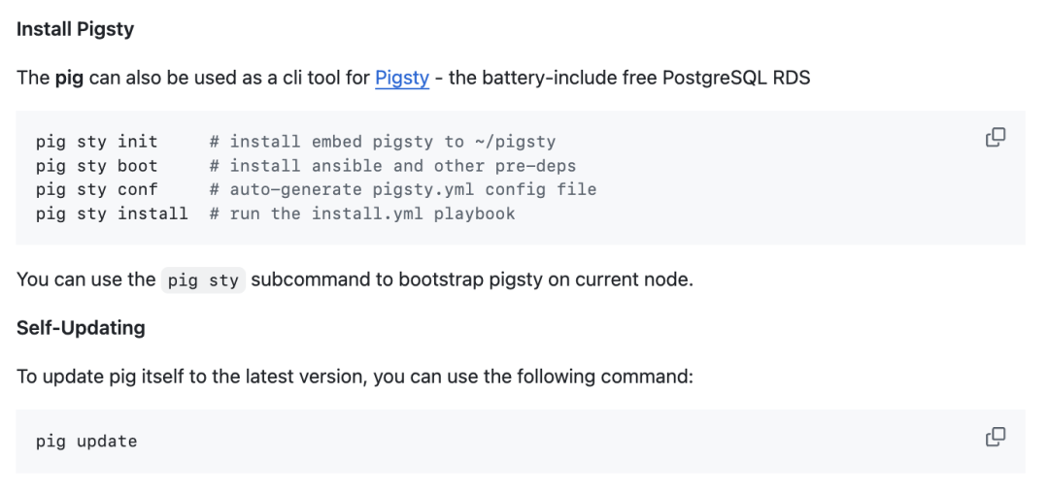The height and width of the screenshot is (493, 1049).
Task: Click the "install ansible and other pre-deps" comment
Action: pyautogui.click(x=402, y=166)
